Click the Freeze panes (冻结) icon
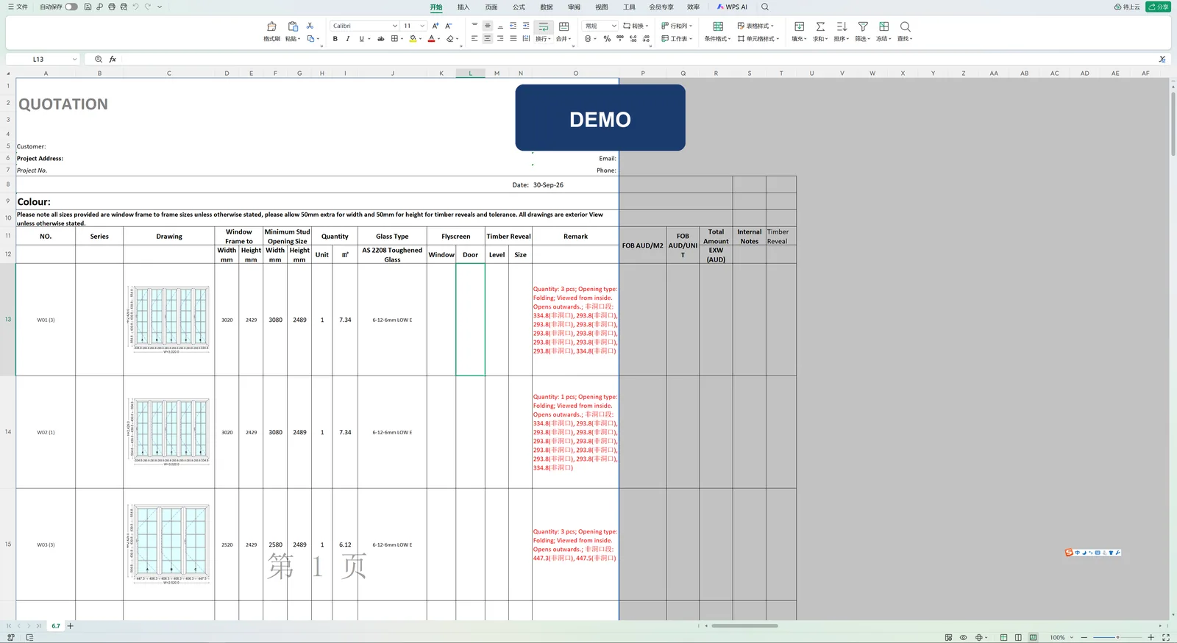The width and height of the screenshot is (1177, 643). coord(884,26)
